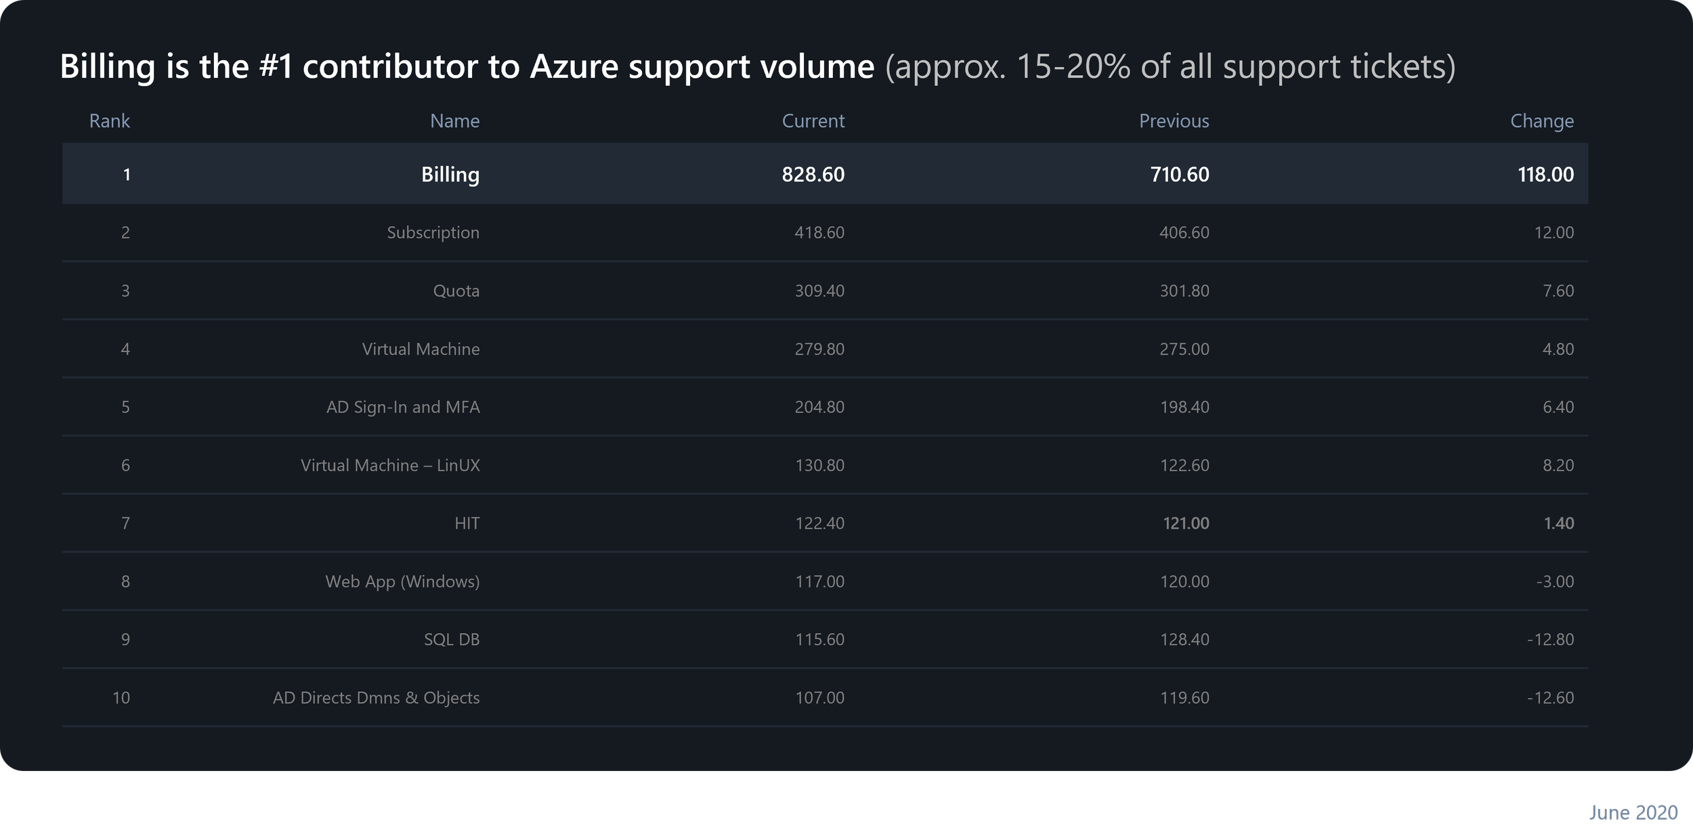The width and height of the screenshot is (1693, 836).
Task: Click the Web App (Windows) row
Action: (402, 581)
